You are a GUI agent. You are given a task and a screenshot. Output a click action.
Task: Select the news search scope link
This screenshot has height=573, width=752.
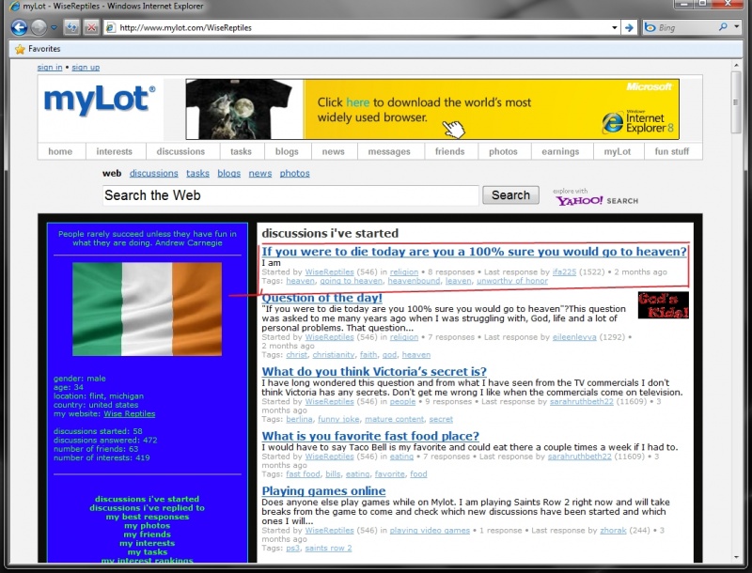pyautogui.click(x=260, y=174)
